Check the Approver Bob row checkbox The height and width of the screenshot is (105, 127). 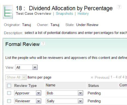click(x=9, y=93)
